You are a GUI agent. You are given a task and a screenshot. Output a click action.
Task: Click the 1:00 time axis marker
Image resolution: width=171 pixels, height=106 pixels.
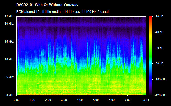(x=32, y=100)
